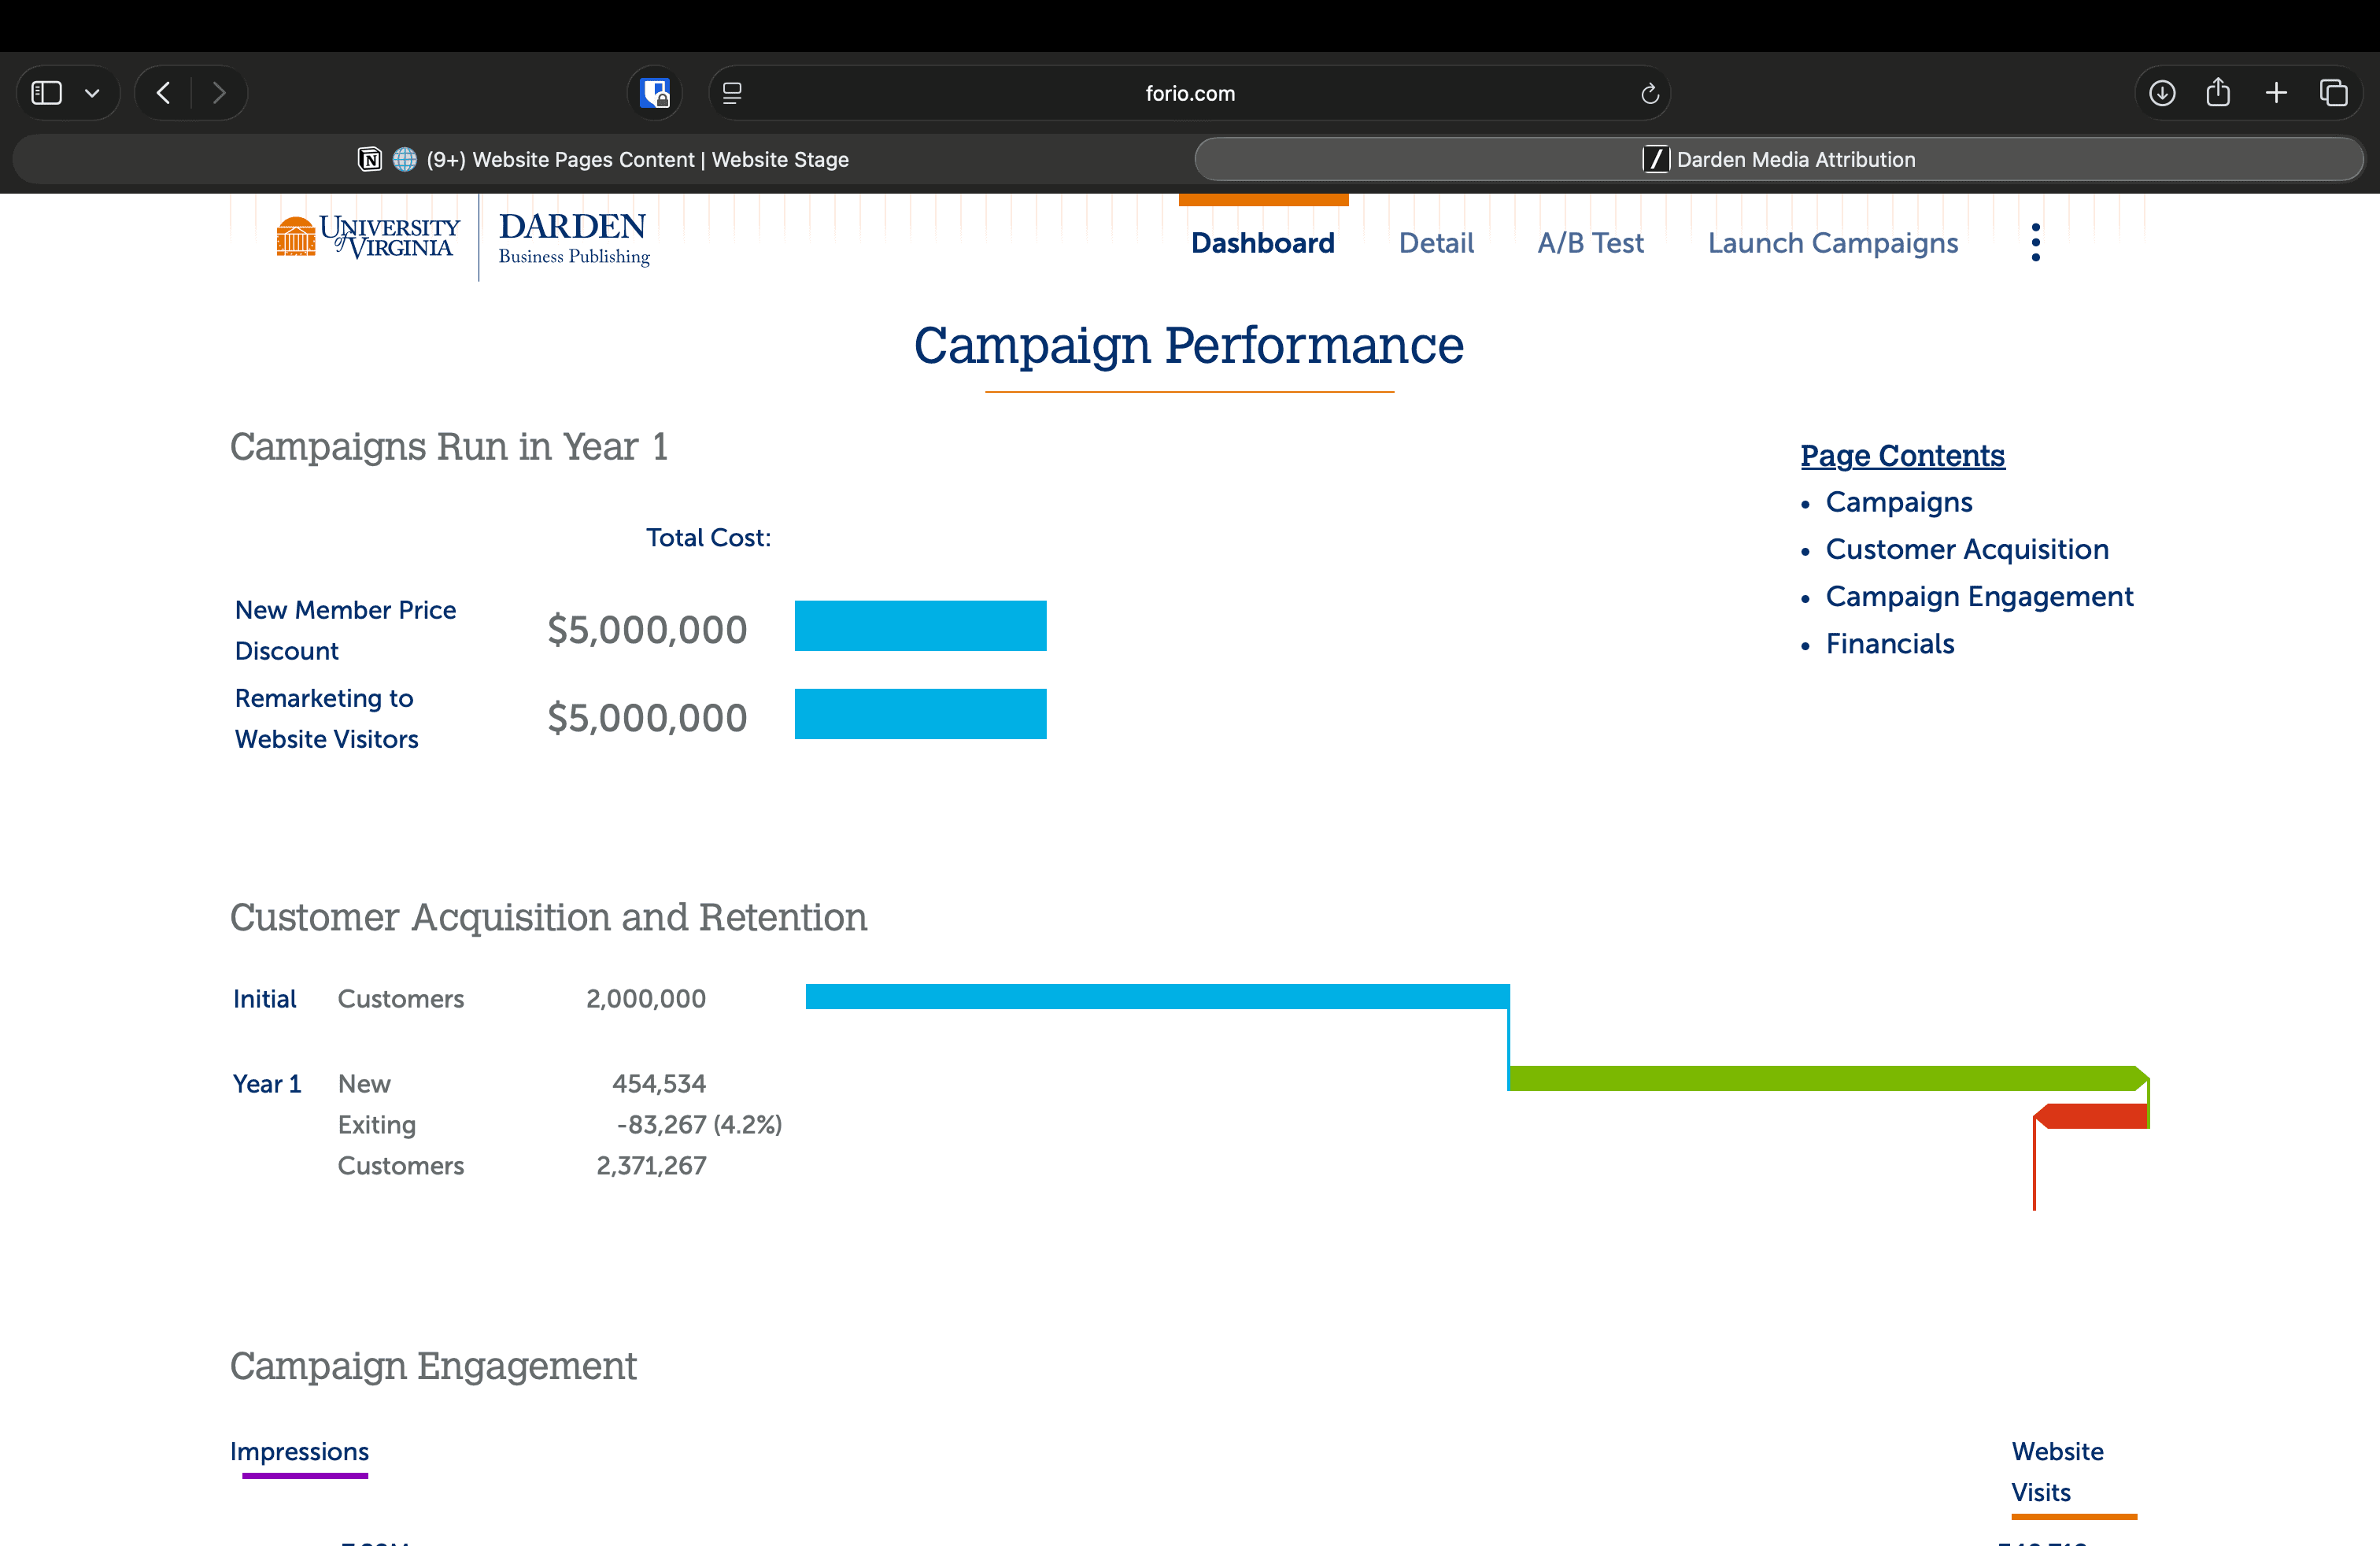Jump to Customer Acquisition in Page Contents
The width and height of the screenshot is (2380, 1546).
point(1966,549)
